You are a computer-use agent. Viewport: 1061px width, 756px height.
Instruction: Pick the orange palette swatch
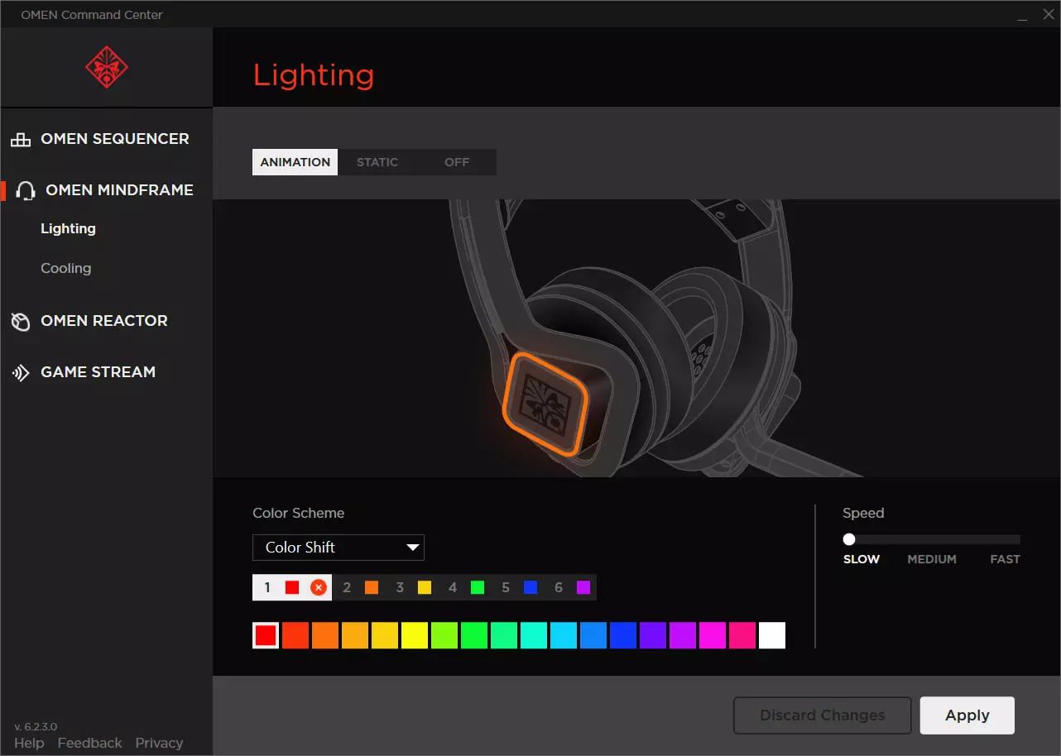point(325,635)
